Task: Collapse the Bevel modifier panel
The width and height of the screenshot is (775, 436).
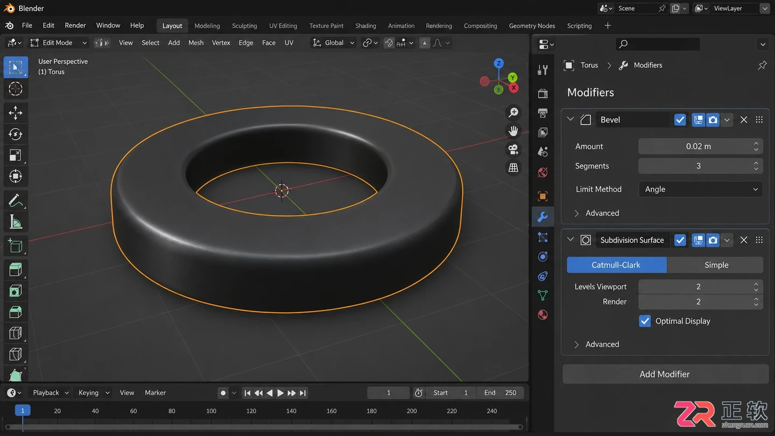Action: [570, 119]
